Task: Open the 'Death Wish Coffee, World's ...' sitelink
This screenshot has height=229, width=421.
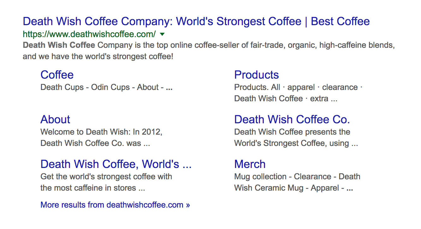Action: 116,164
